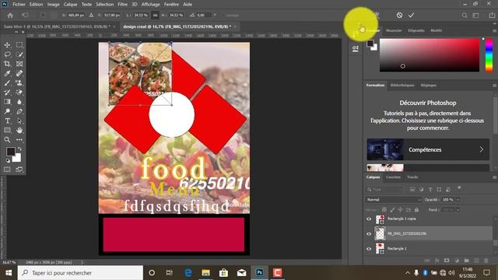Add a layer mask from Layers footer
498x280 pixels.
[x=447, y=261]
